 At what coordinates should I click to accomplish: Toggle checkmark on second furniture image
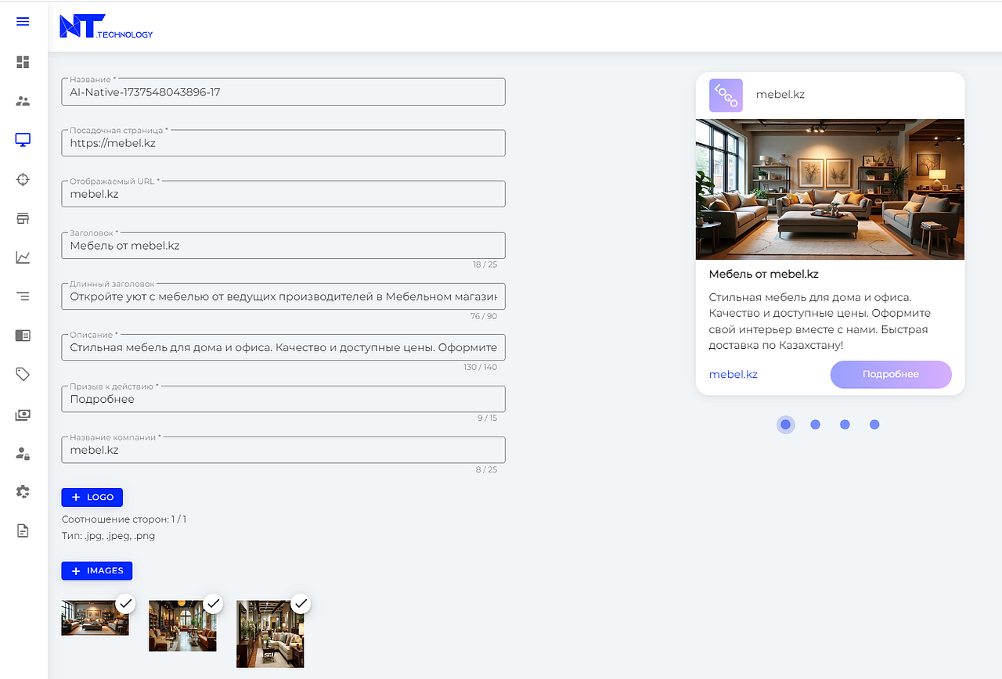(x=213, y=603)
